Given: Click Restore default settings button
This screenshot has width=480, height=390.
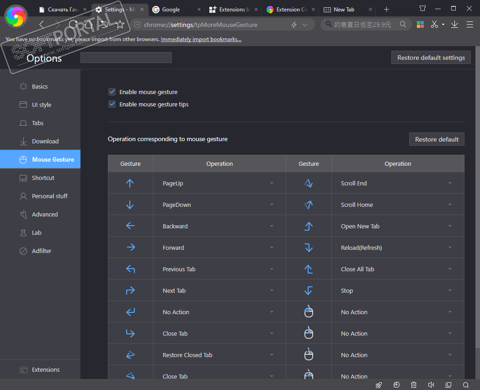Looking at the screenshot, I should (x=431, y=58).
